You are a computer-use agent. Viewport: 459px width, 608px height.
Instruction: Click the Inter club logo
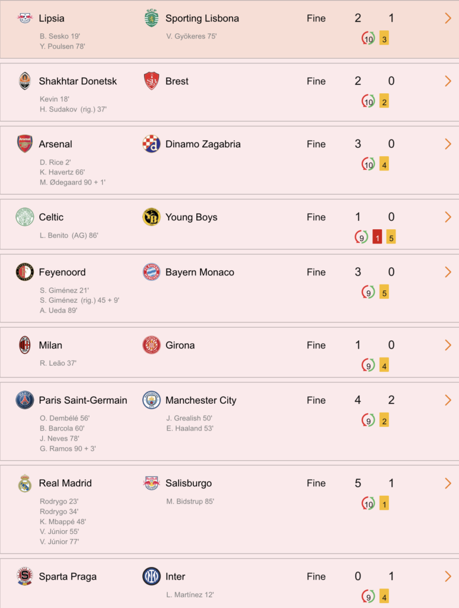tap(151, 576)
